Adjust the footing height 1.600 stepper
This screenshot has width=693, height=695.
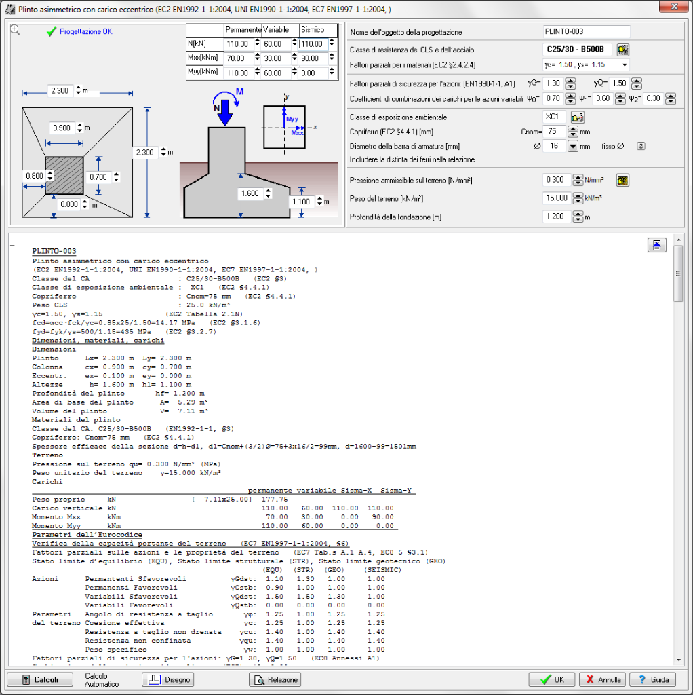(268, 193)
